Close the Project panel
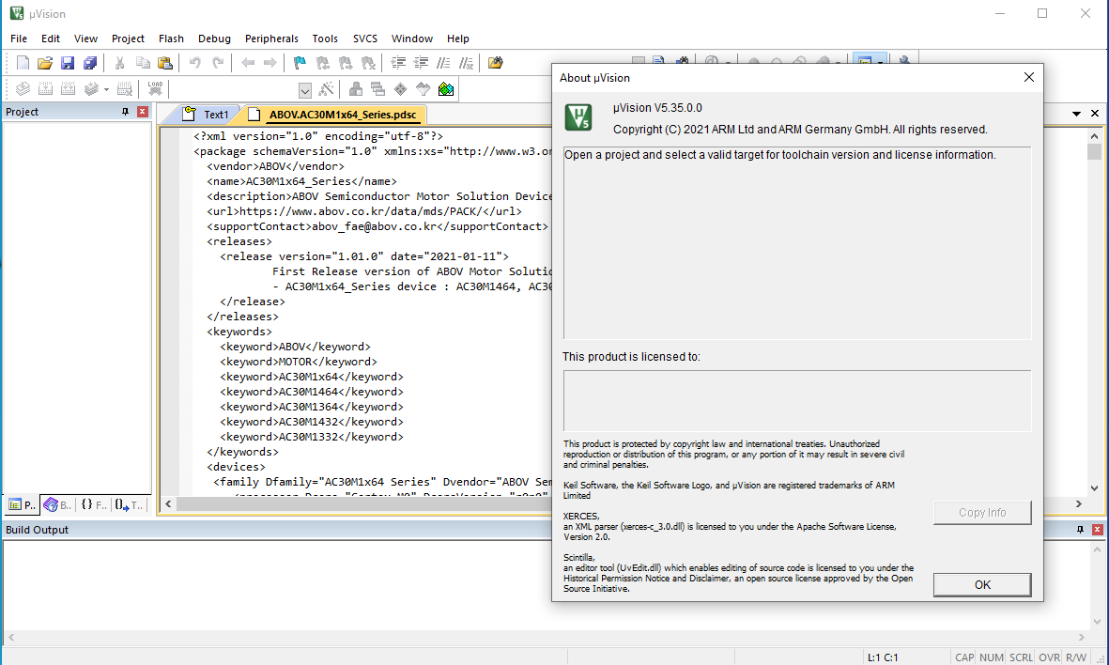 (142, 112)
